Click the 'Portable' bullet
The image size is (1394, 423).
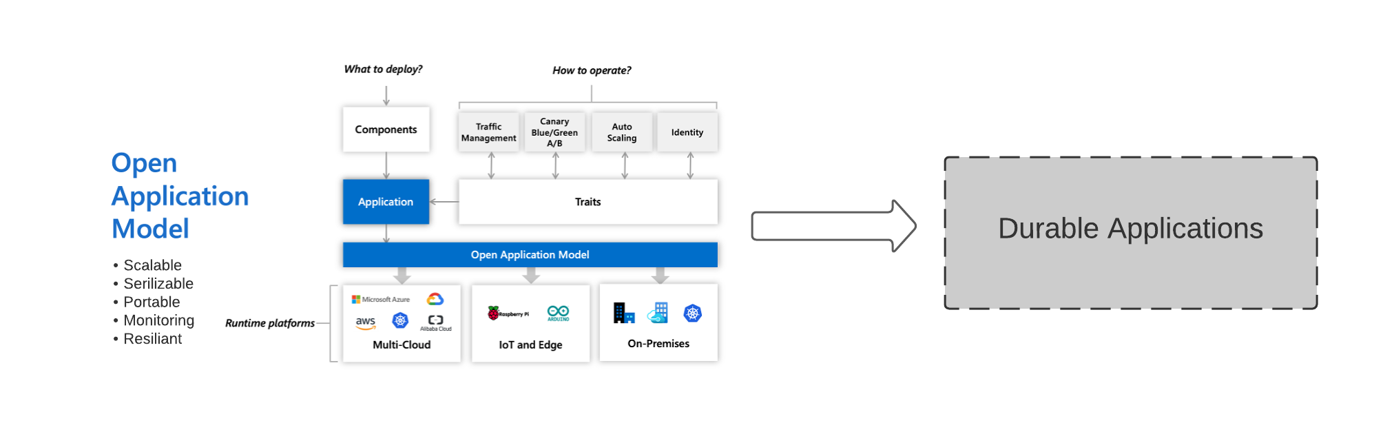[152, 302]
